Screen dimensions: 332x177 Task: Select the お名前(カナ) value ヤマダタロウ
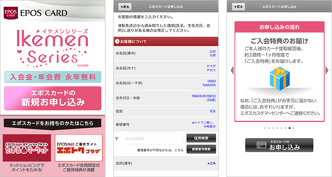[211, 68]
